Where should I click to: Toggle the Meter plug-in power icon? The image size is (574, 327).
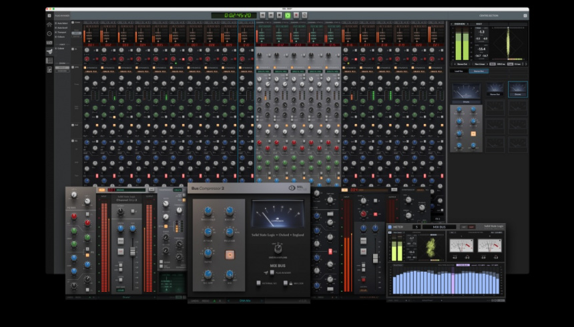pyautogui.click(x=390, y=227)
